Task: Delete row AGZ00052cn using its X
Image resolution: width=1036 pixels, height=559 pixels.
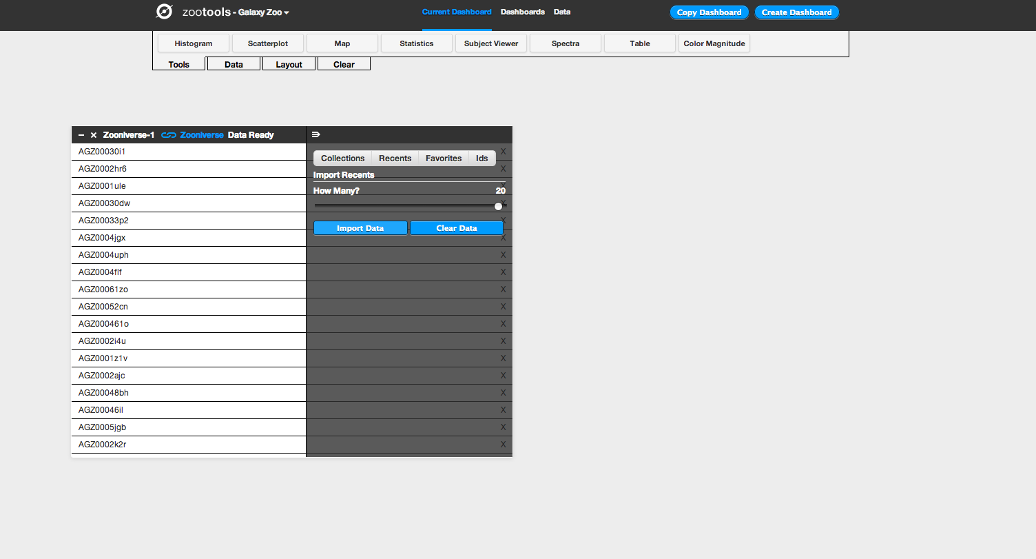Action: pos(503,307)
